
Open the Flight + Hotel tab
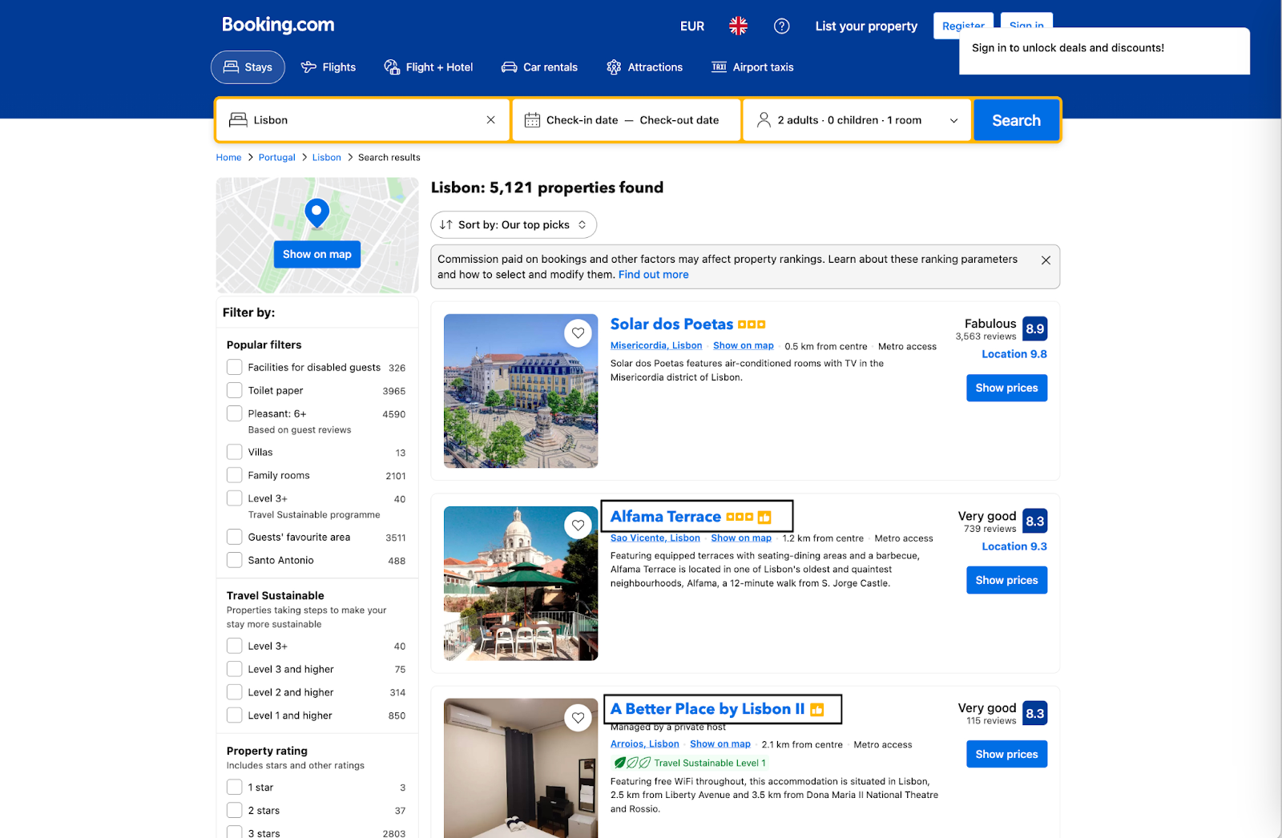(429, 67)
